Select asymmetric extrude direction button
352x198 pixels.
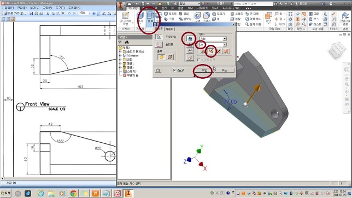pos(226,51)
